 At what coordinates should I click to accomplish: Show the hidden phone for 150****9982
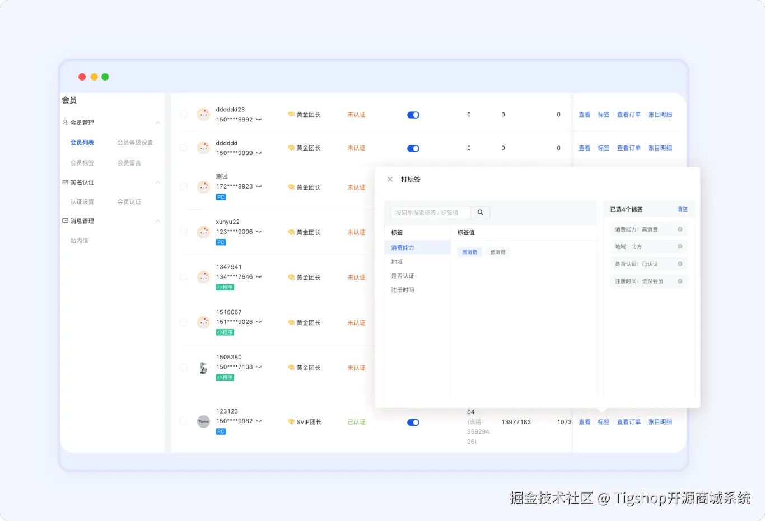click(x=259, y=421)
